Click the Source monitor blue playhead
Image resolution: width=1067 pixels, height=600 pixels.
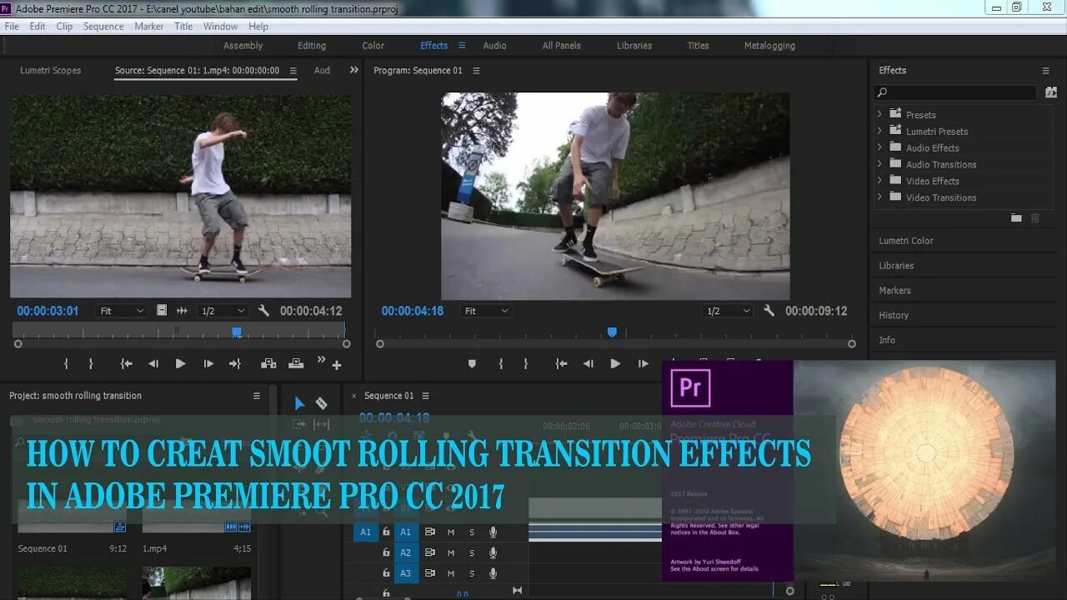coord(237,332)
